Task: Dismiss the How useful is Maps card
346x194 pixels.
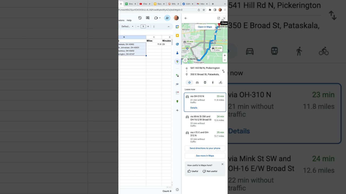Action: 222,164
